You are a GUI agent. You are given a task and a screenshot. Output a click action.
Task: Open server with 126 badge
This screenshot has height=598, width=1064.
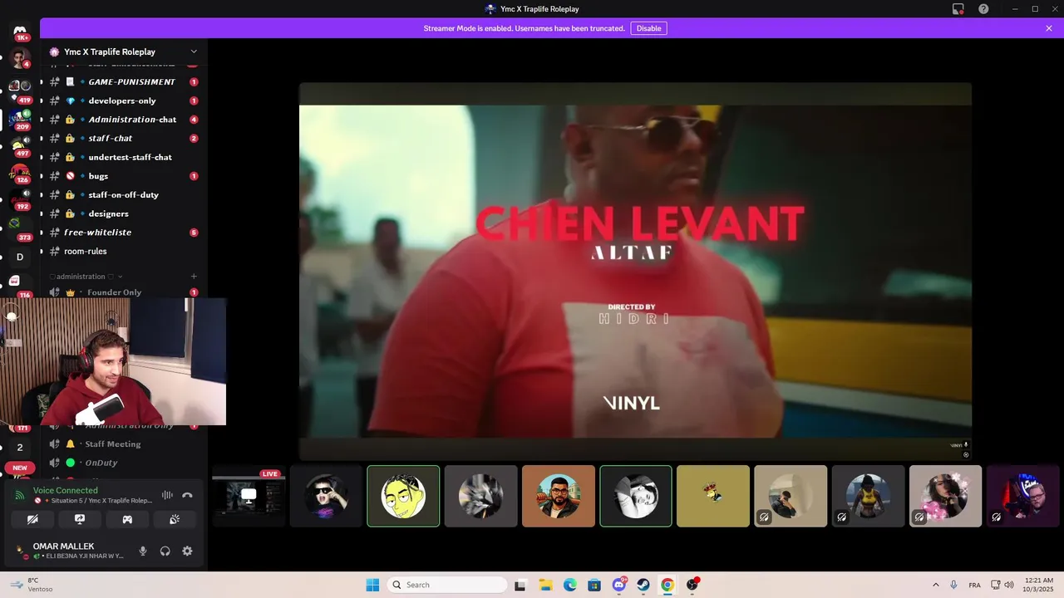tap(20, 173)
